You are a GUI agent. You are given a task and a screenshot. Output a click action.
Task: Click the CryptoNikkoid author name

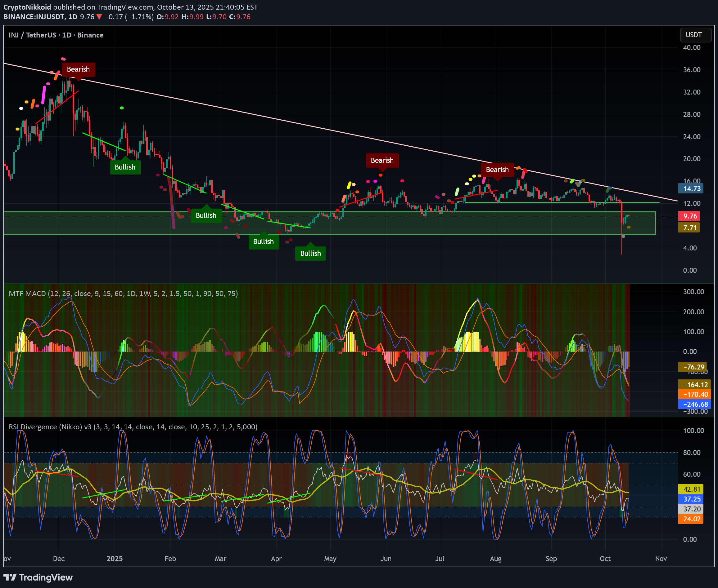click(27, 7)
